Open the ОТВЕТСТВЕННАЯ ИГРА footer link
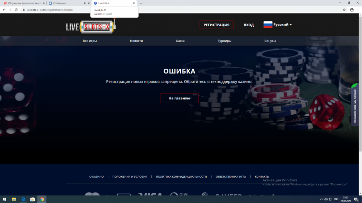 click(x=231, y=177)
